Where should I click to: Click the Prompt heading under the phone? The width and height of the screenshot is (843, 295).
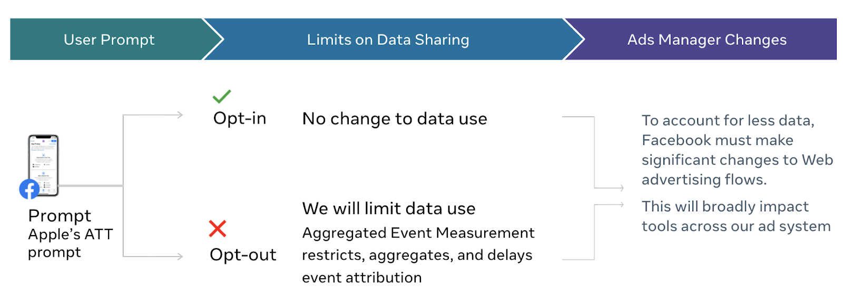[60, 216]
